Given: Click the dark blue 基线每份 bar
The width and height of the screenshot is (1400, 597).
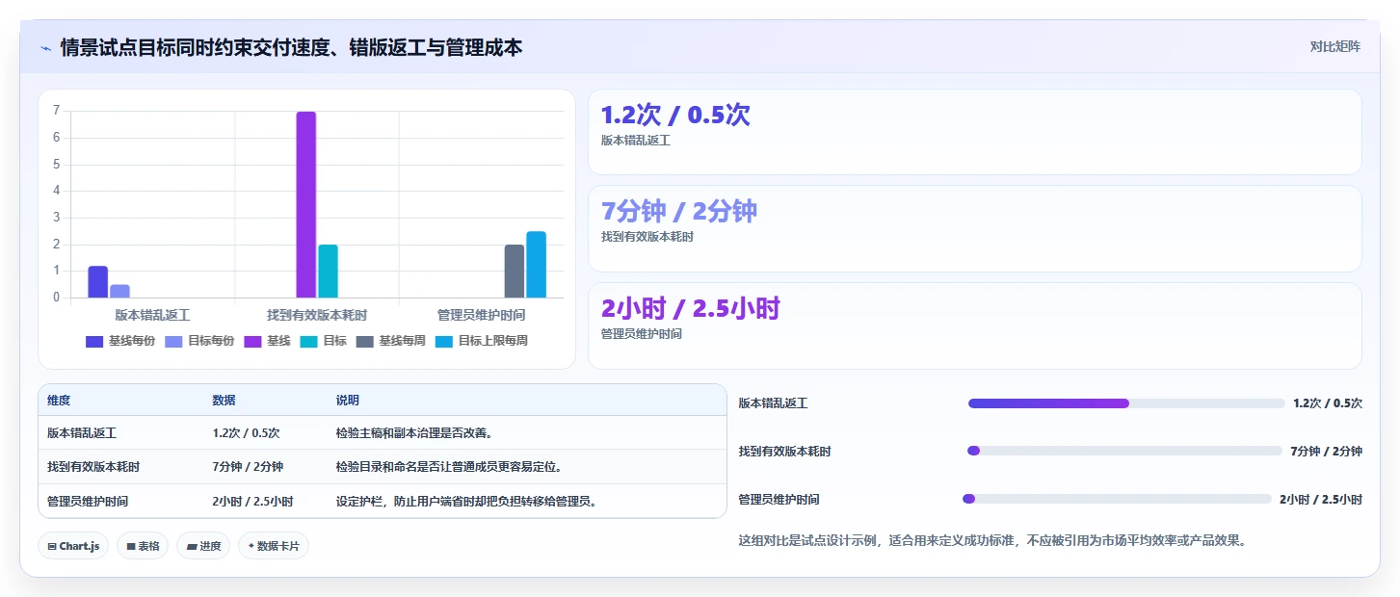Looking at the screenshot, I should point(98,281).
